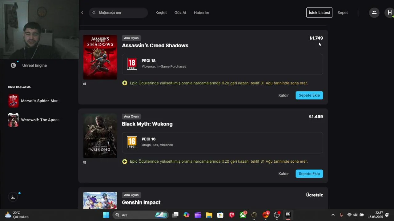Open Copilot from the taskbar
394x221 pixels.
[x=187, y=215]
